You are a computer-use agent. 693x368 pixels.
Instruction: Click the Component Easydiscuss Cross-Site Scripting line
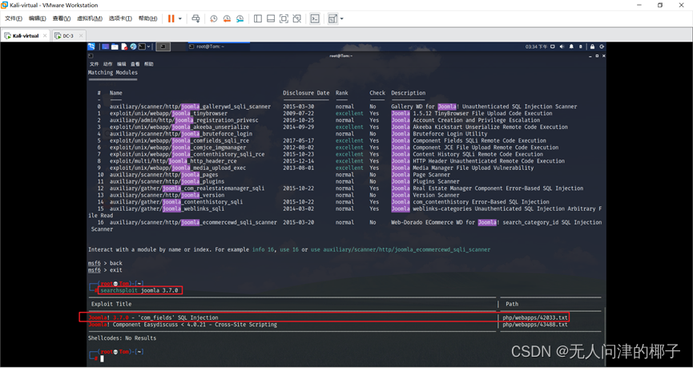183,324
